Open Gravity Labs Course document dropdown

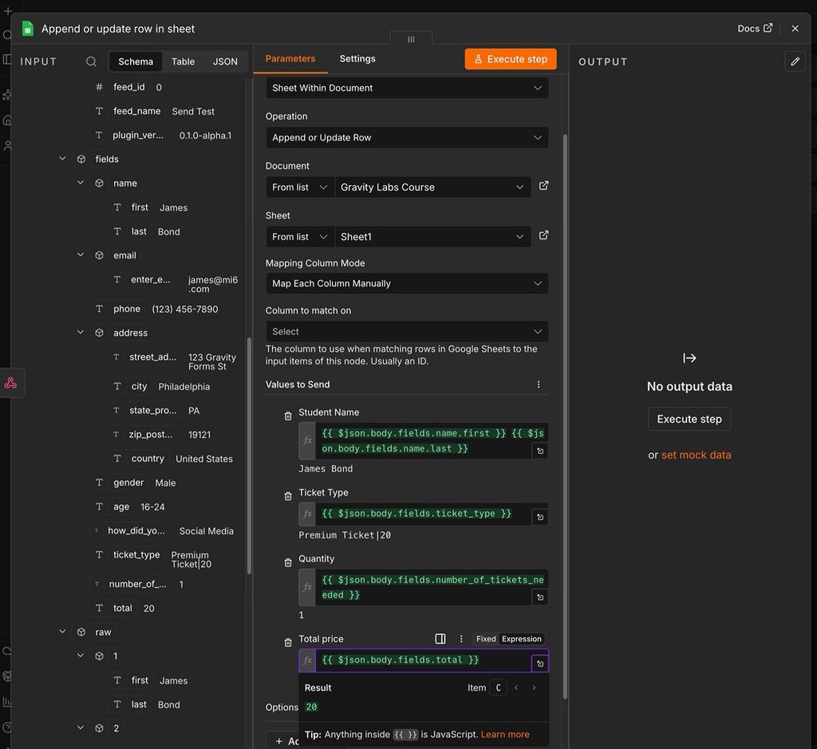coord(432,187)
